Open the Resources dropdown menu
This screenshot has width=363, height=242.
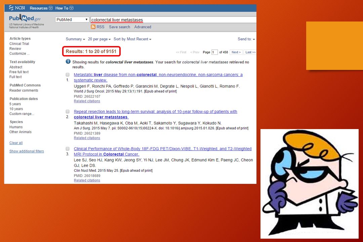[x=41, y=8]
